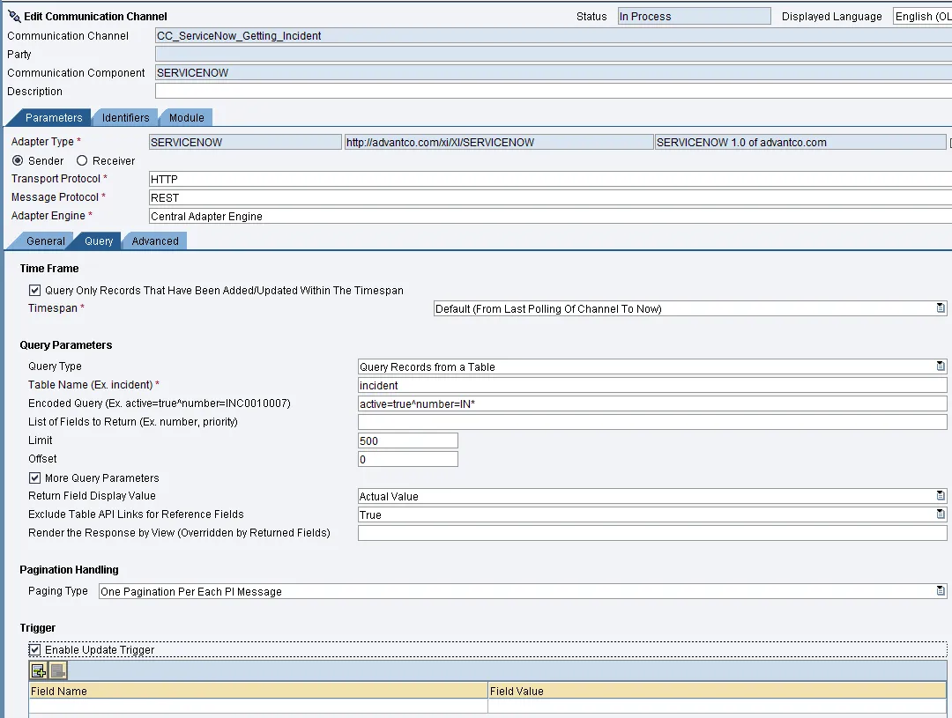Add a new trigger row with the insert icon
Viewport: 952px width, 718px height.
39,670
